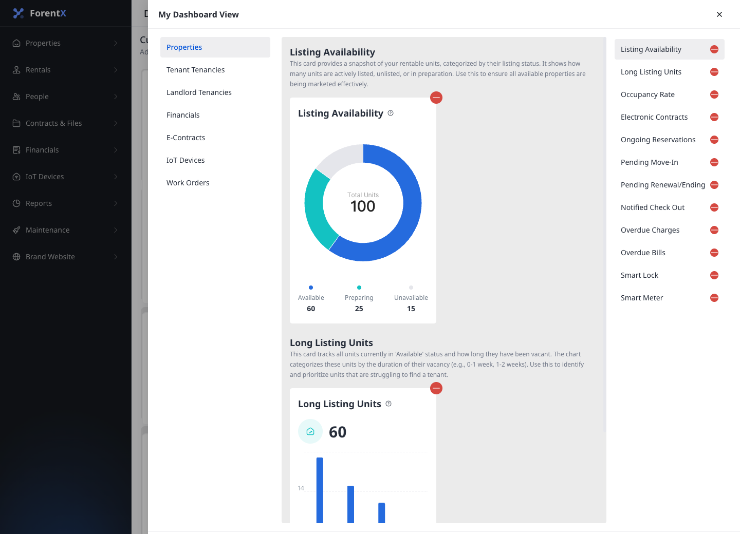This screenshot has width=740, height=534.
Task: Select the E-Contracts category
Action: tap(215, 138)
